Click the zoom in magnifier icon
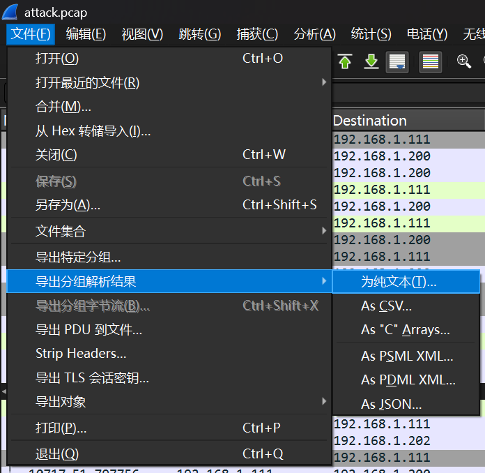 click(464, 62)
